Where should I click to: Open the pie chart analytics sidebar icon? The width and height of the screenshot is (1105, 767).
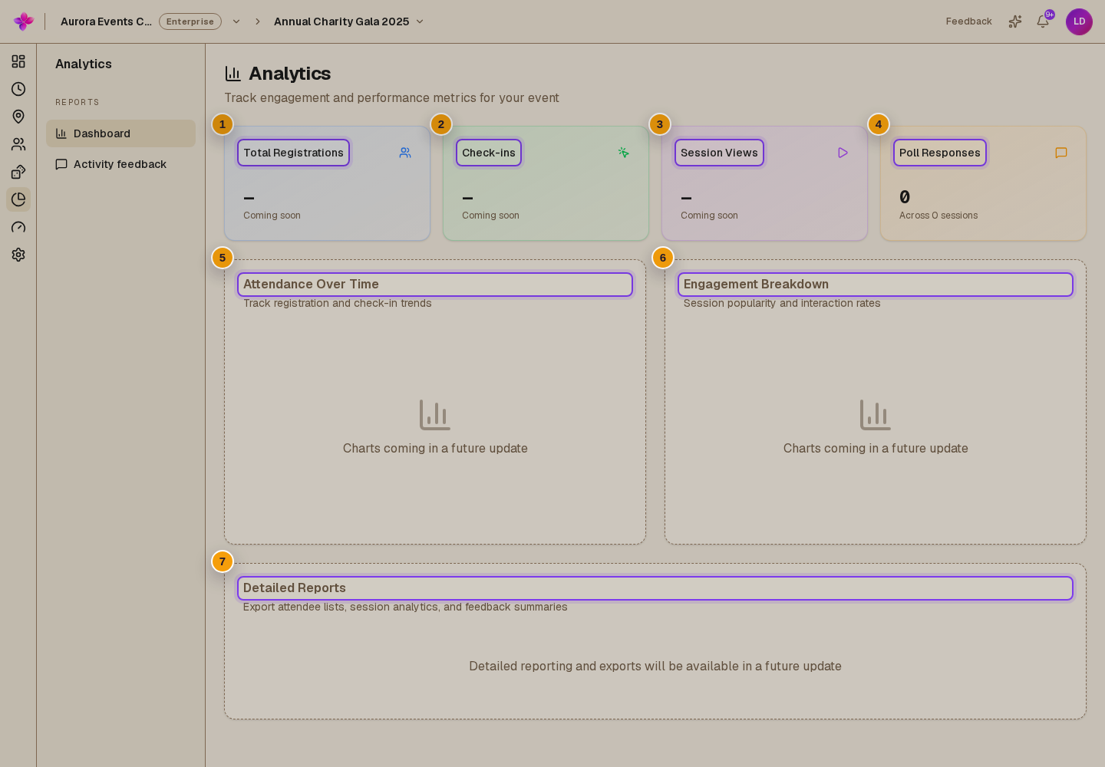18,199
